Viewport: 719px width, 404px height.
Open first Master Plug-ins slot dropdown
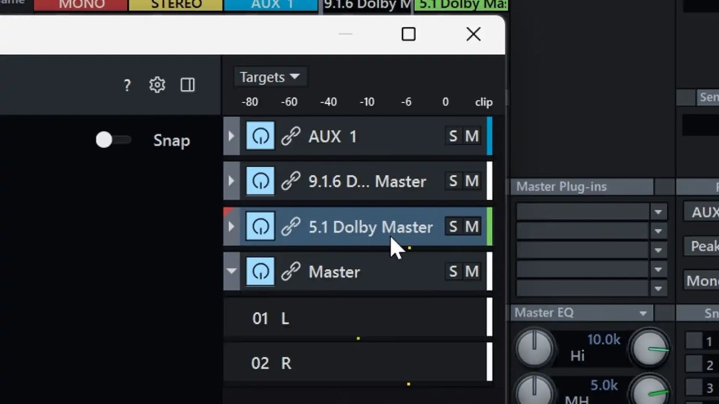point(658,212)
